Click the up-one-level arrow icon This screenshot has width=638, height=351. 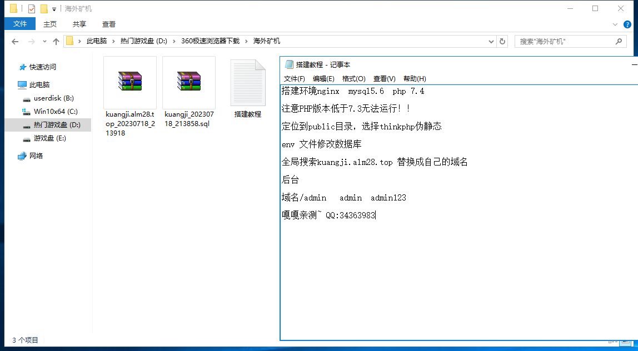[x=56, y=42]
